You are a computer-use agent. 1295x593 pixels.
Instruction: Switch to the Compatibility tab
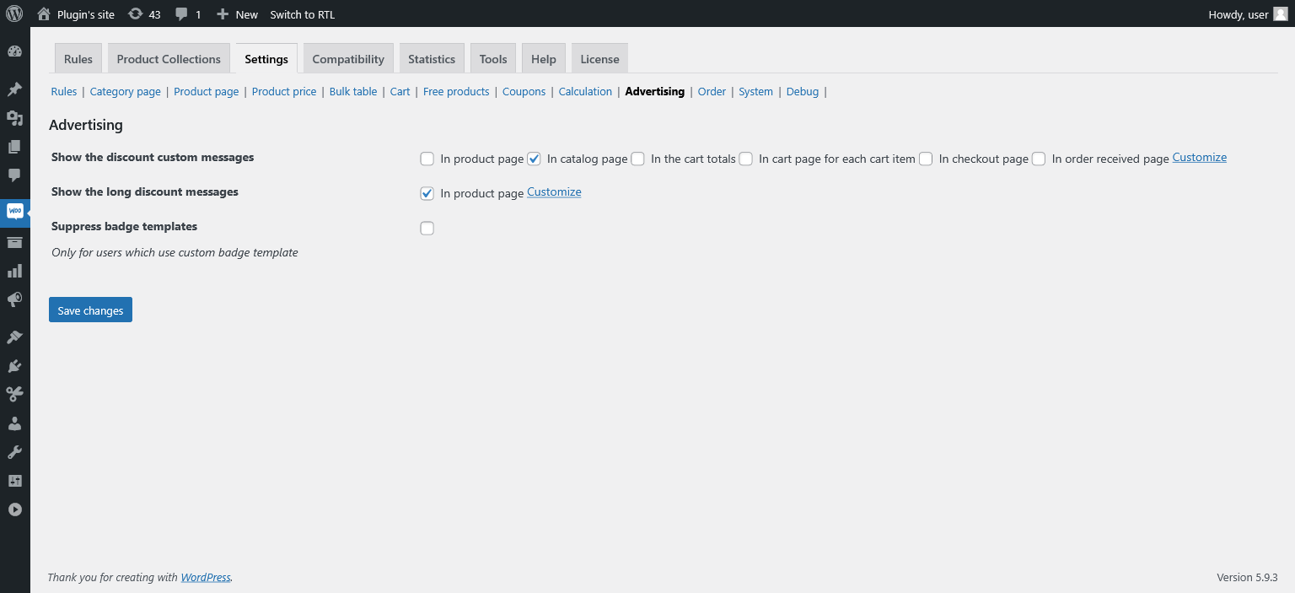click(348, 59)
